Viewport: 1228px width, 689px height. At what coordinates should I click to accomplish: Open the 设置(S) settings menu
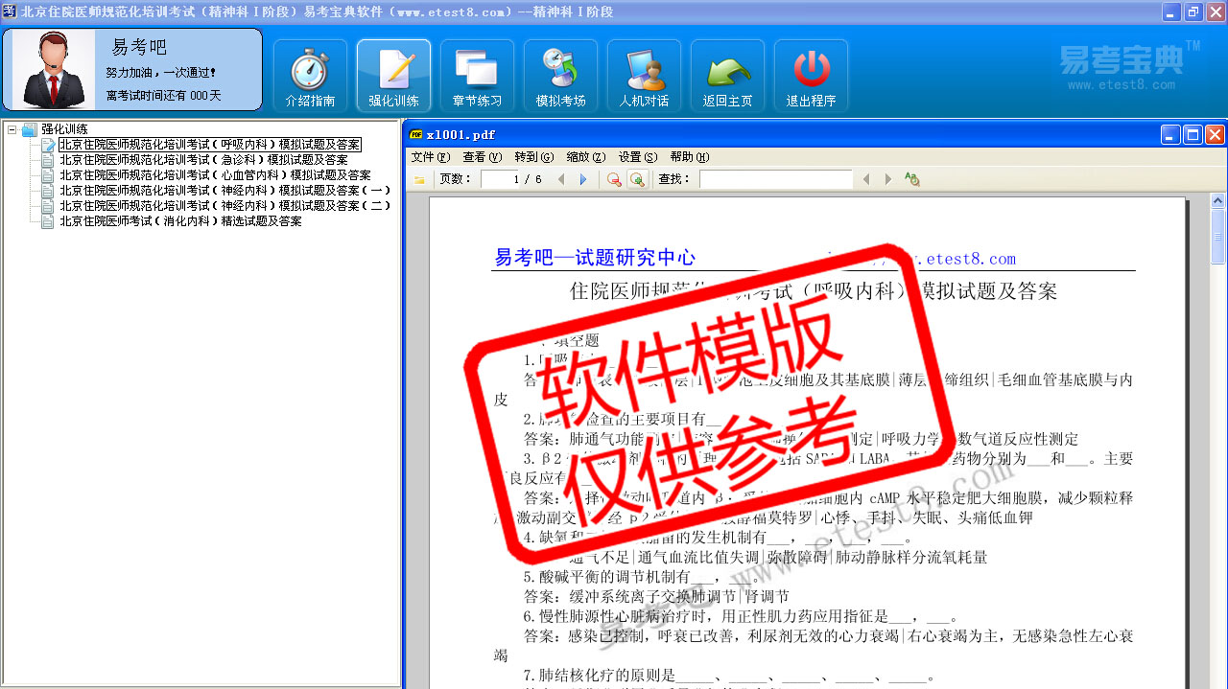click(637, 157)
